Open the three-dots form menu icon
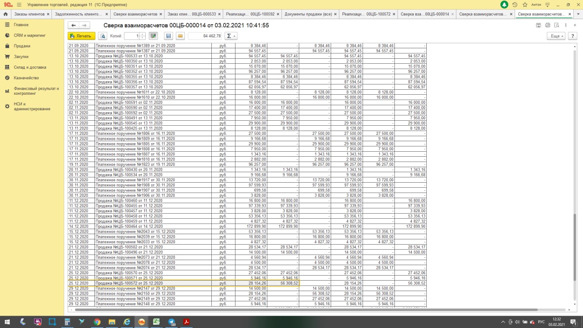This screenshot has width=583, height=328. [x=566, y=26]
